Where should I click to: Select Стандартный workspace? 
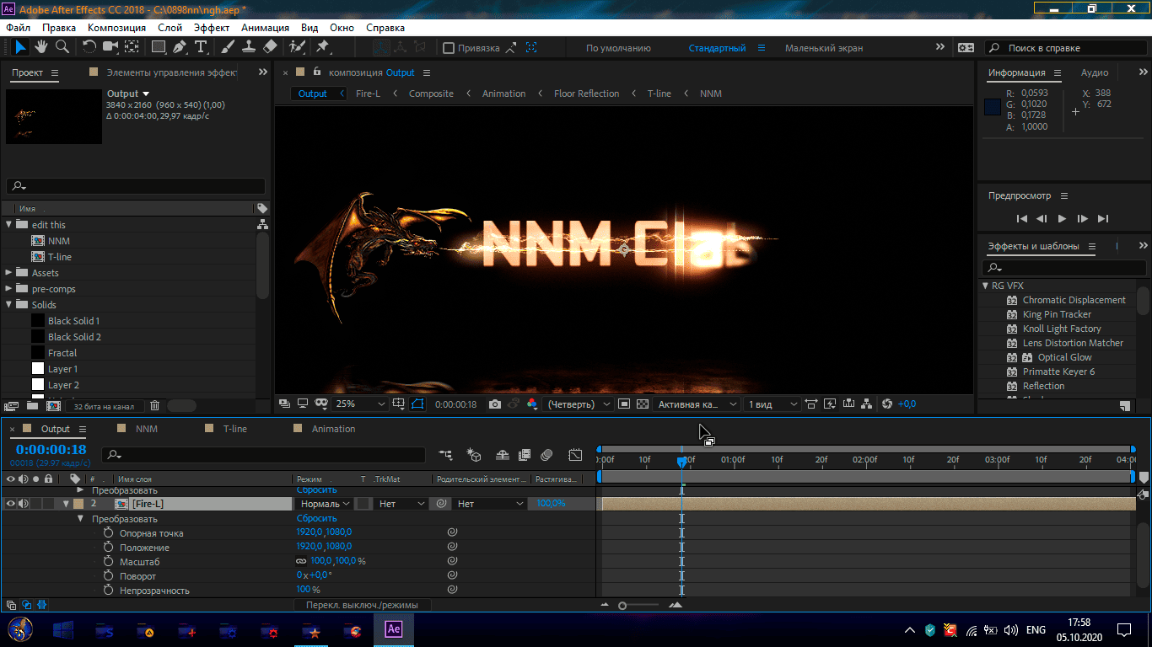717,48
